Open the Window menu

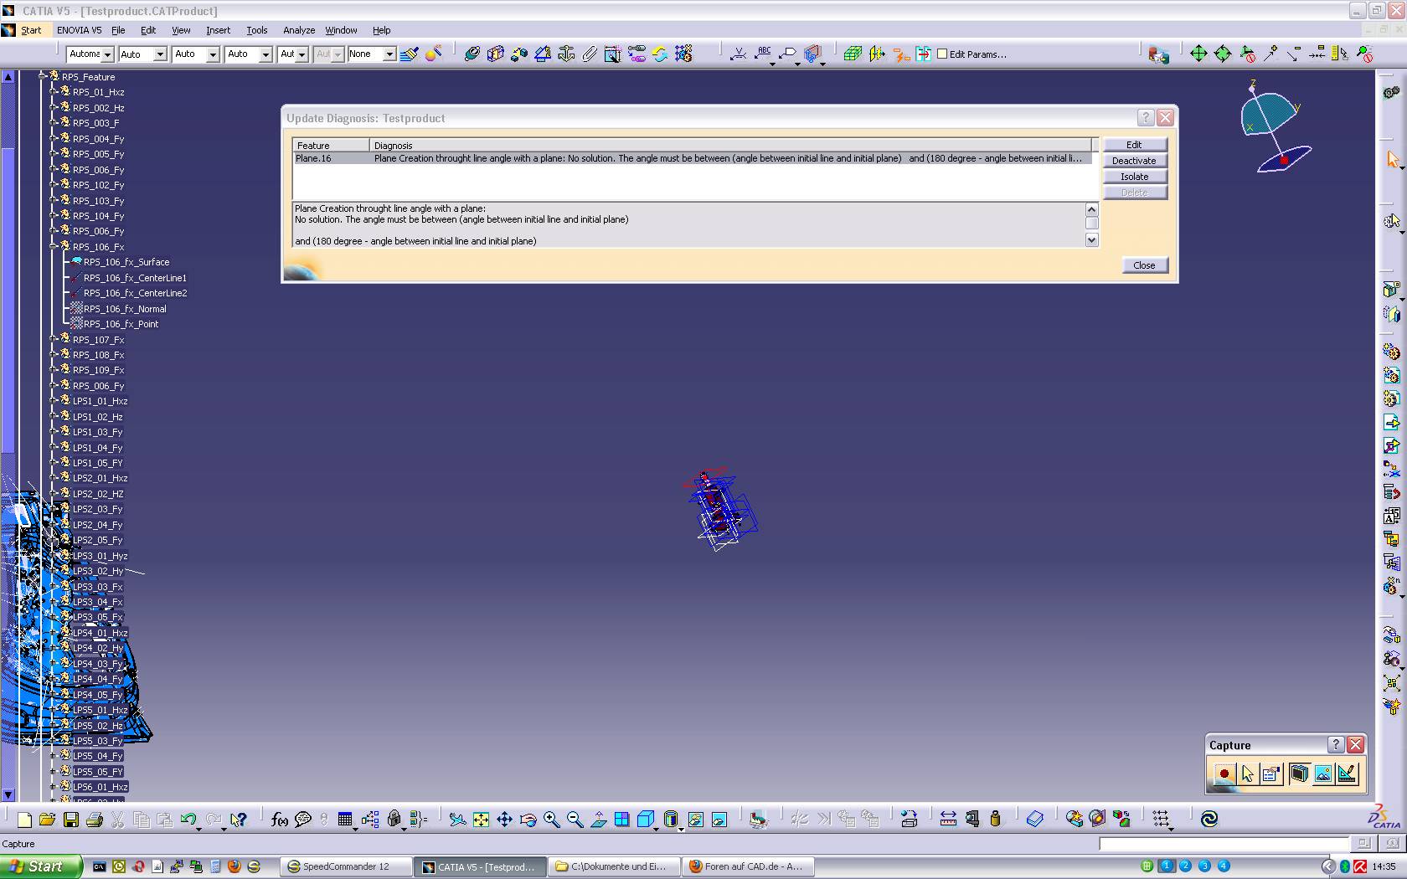[x=341, y=30]
